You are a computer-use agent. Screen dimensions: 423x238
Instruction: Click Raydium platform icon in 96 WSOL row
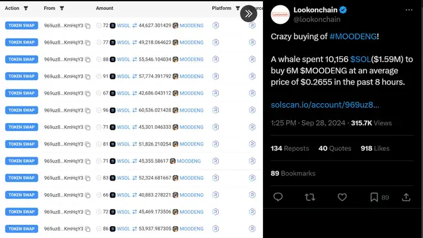pos(215,110)
